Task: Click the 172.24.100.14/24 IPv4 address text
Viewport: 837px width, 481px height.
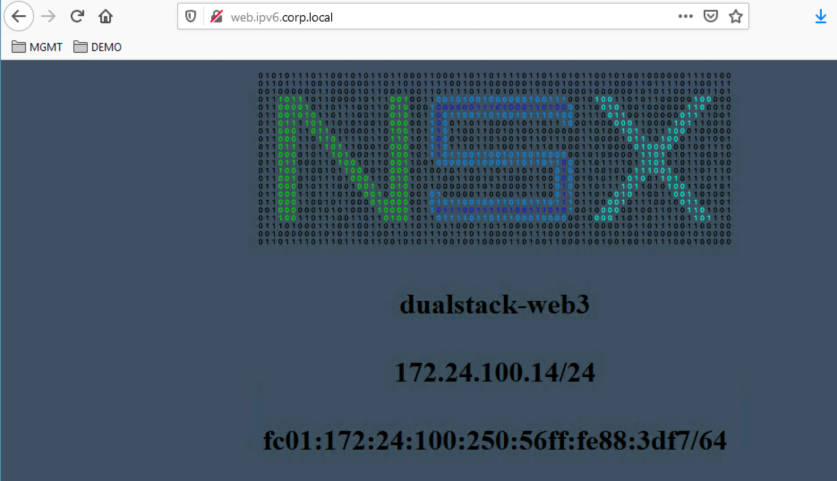Action: coord(495,373)
